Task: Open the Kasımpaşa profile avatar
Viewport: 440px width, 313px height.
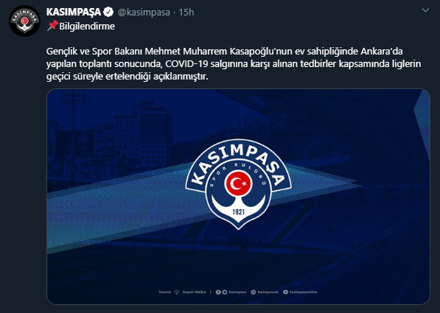Action: tap(24, 21)
